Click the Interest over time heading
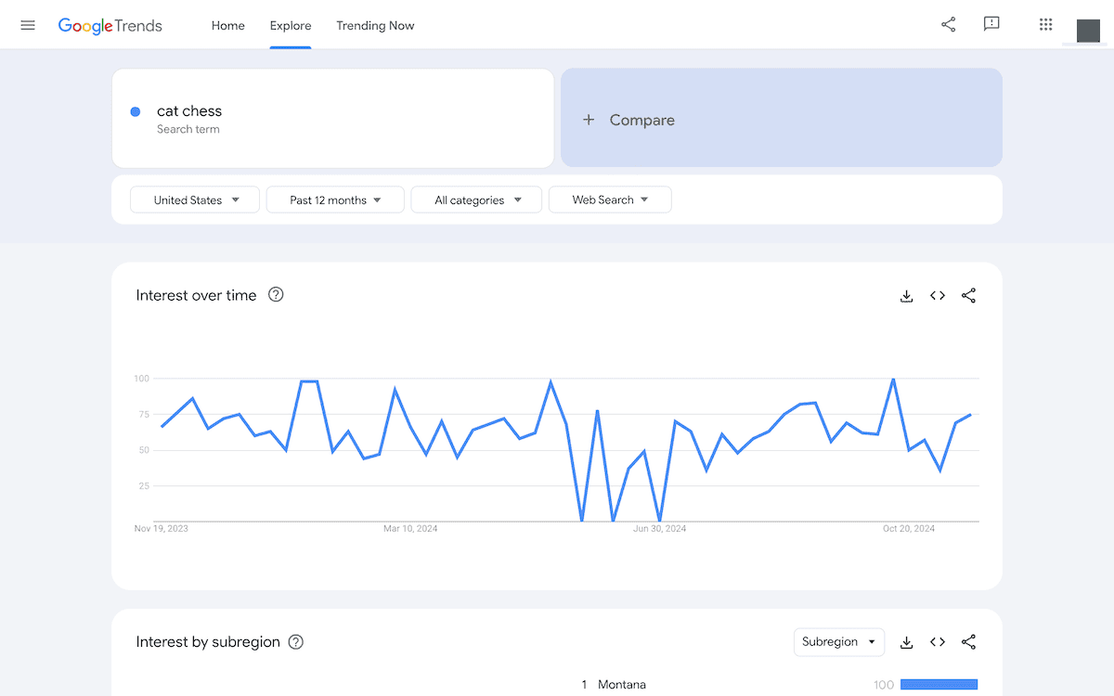This screenshot has height=696, width=1114. [196, 295]
